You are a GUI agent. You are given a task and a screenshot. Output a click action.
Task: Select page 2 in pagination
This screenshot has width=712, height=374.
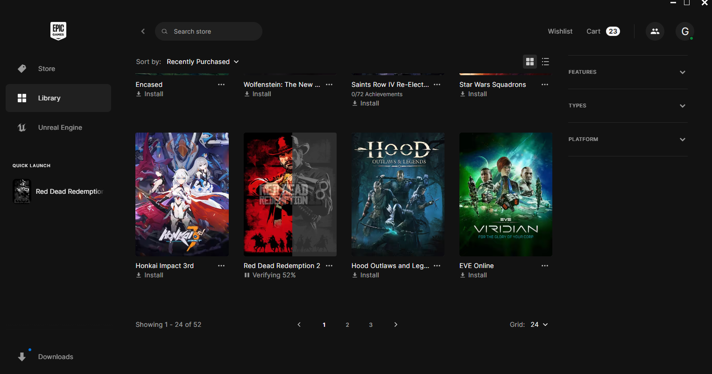point(347,325)
